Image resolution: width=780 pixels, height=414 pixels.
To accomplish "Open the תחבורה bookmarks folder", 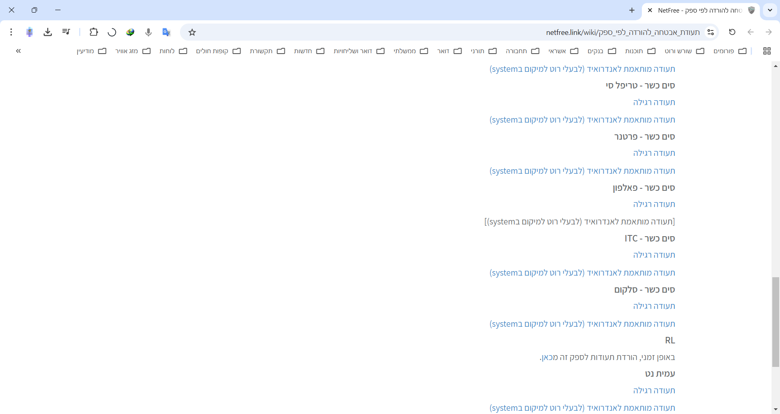I will pos(522,51).
